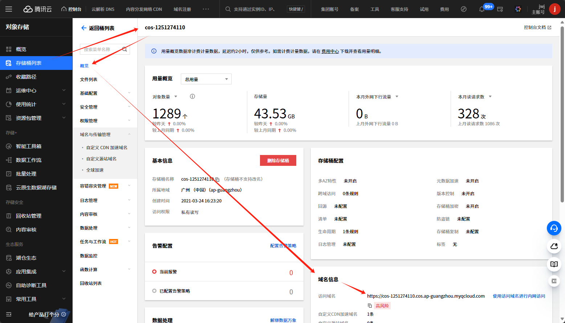Click the cloud assistant floating button
This screenshot has height=323, width=565.
point(554,246)
